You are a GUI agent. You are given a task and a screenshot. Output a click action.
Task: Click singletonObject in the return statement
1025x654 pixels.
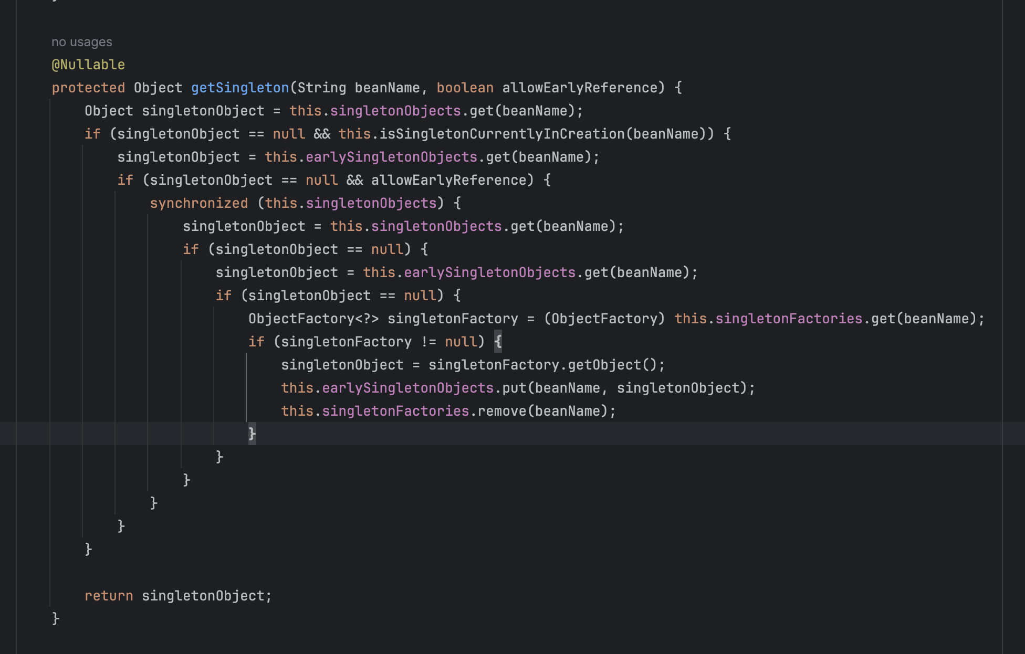click(203, 596)
